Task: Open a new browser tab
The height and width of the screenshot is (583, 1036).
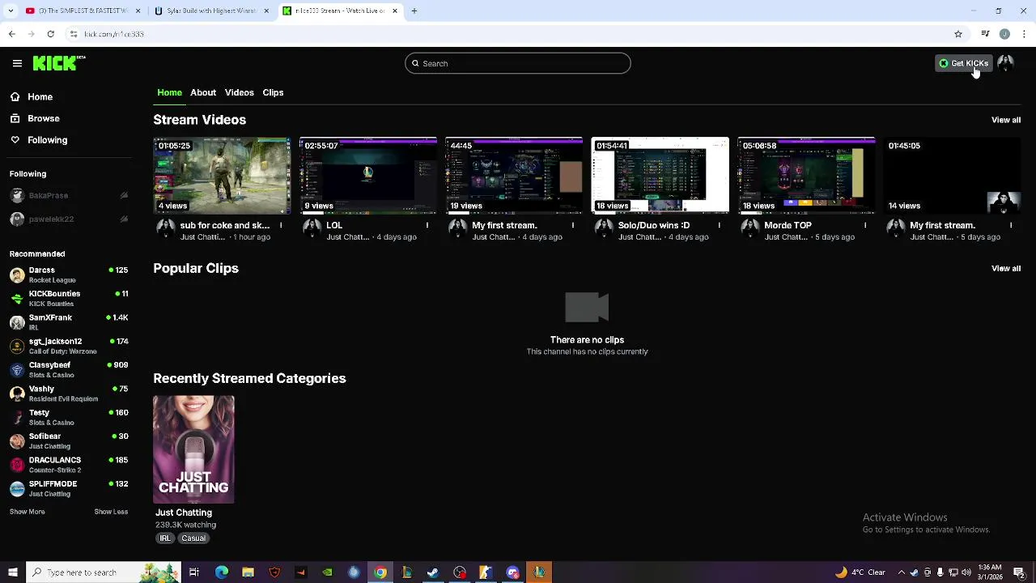Action: (414, 11)
